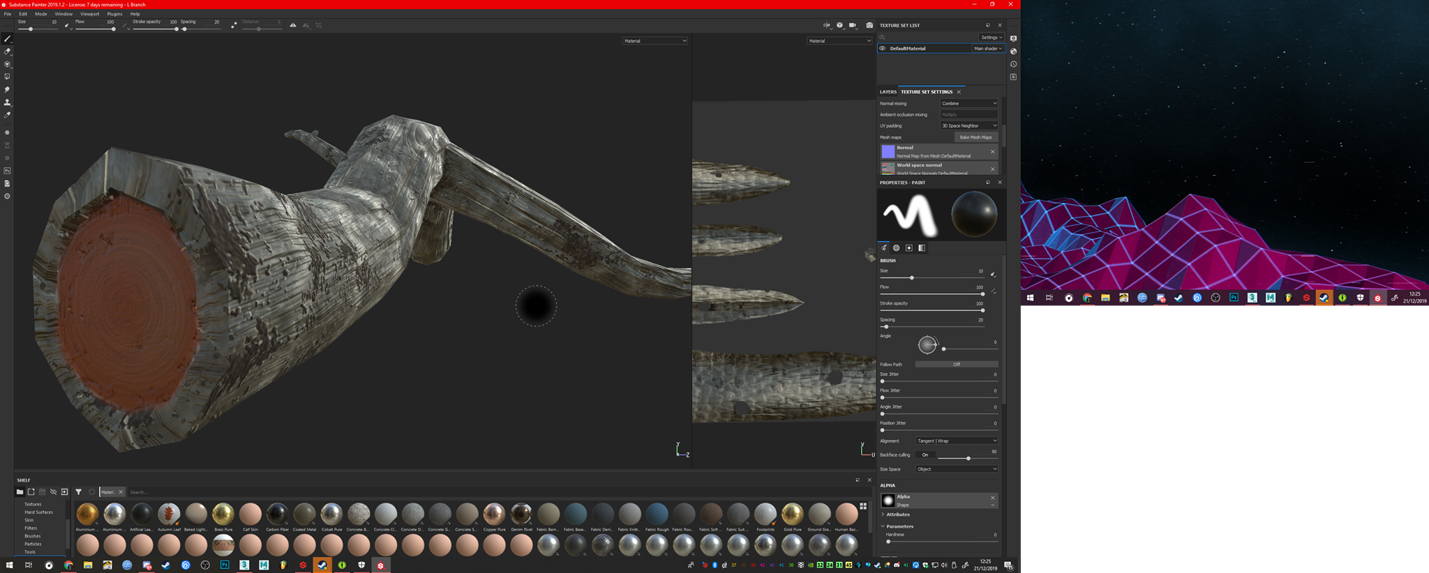Click the Windows Start button
Viewport: 1429px width, 573px height.
point(10,565)
